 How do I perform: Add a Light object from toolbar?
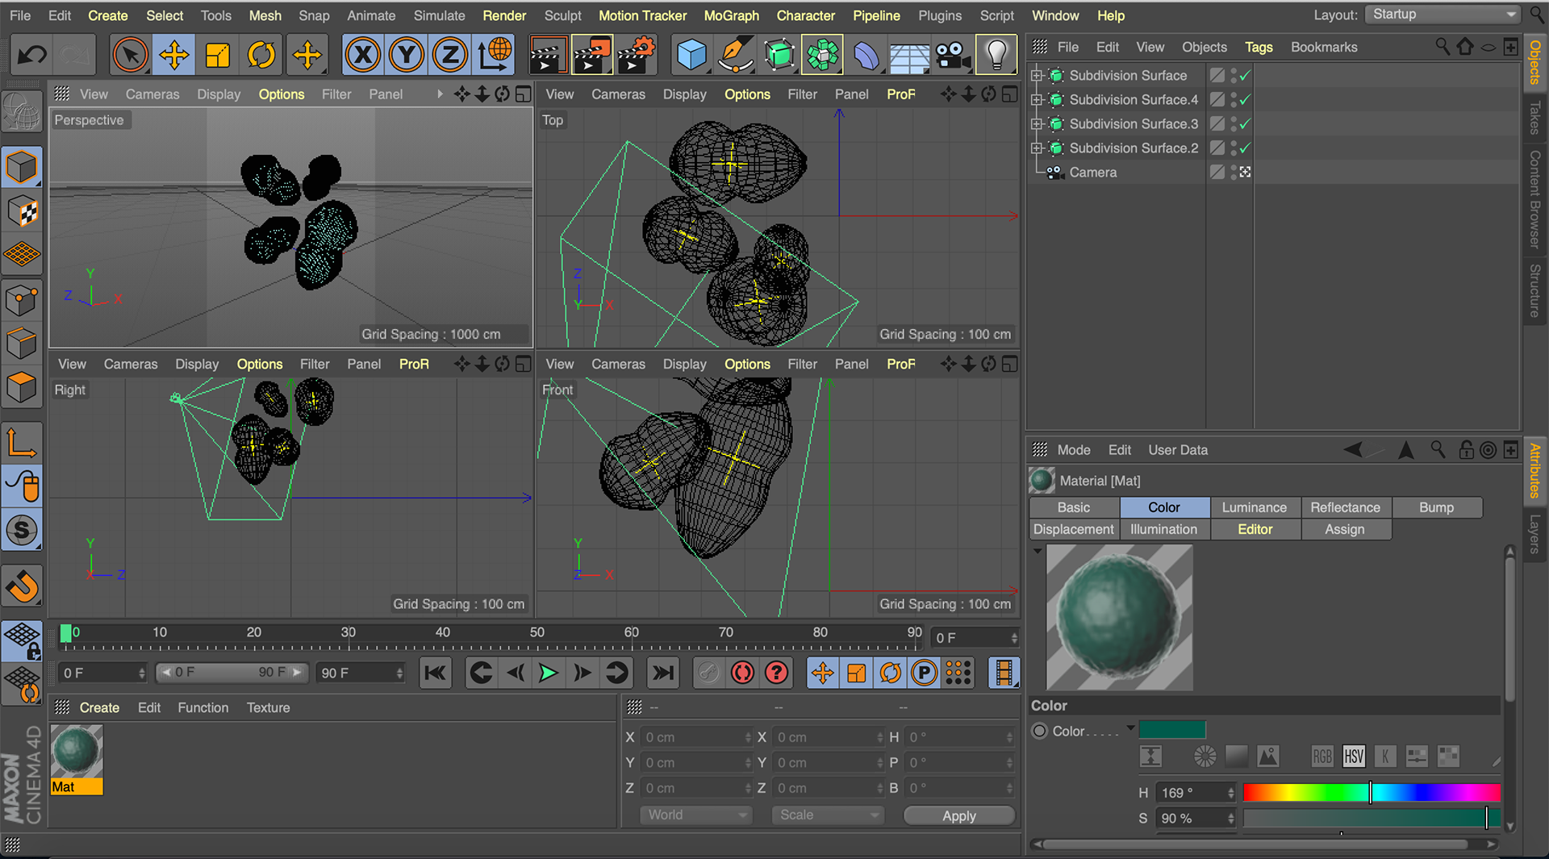tap(996, 55)
